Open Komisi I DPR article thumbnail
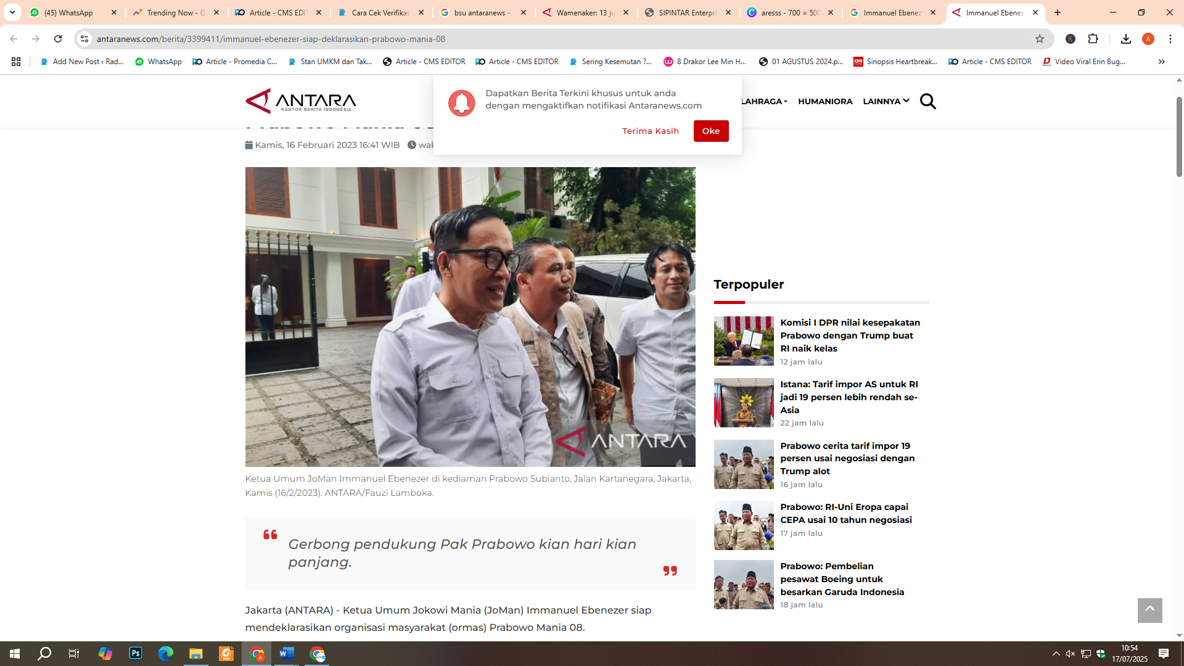Screen dimensions: 1184x666 744,341
